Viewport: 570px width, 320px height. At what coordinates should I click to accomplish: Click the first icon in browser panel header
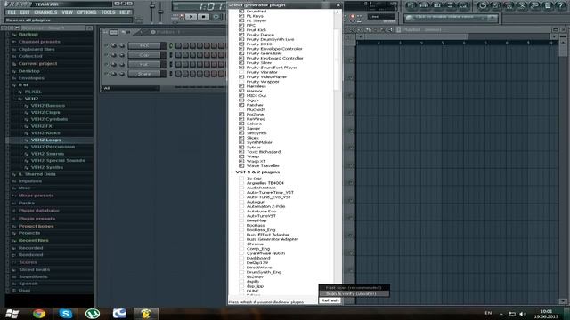[4, 28]
